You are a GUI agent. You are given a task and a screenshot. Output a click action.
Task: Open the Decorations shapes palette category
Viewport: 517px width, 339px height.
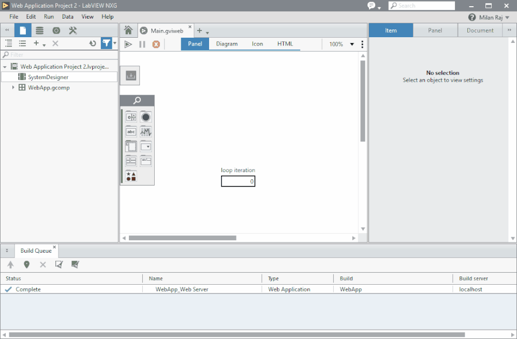[131, 176]
